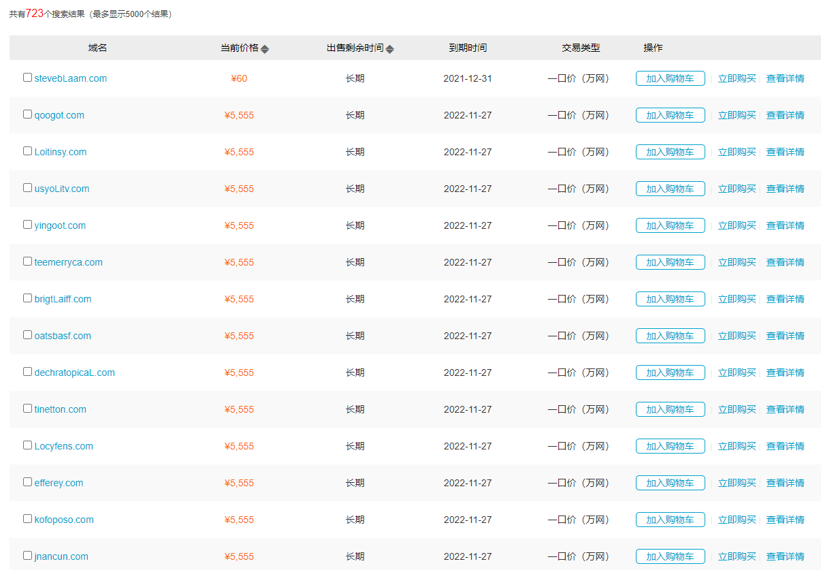The width and height of the screenshot is (821, 570).
Task: Add efferey.com to cart (加入购物车)
Action: pyautogui.click(x=670, y=483)
